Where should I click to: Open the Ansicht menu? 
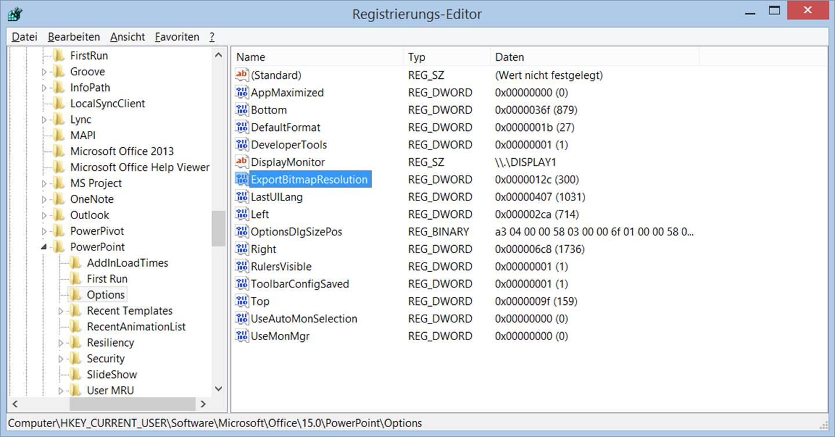128,37
